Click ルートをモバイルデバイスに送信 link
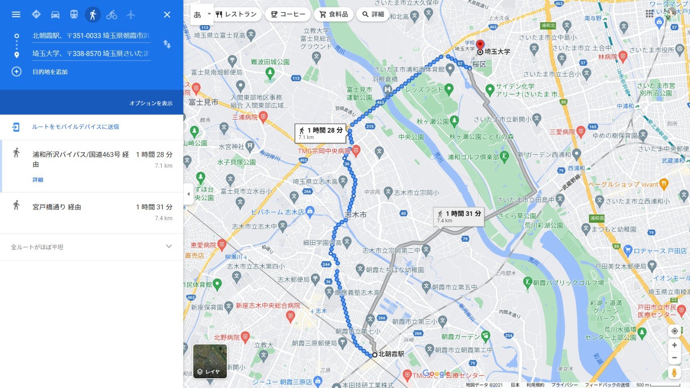Viewport: 690px width, 388px height. pyautogui.click(x=76, y=127)
